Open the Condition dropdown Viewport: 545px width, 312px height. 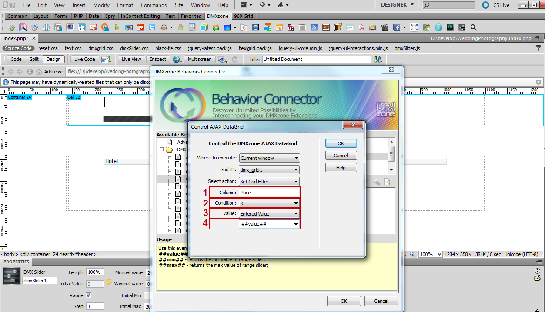[x=269, y=203]
